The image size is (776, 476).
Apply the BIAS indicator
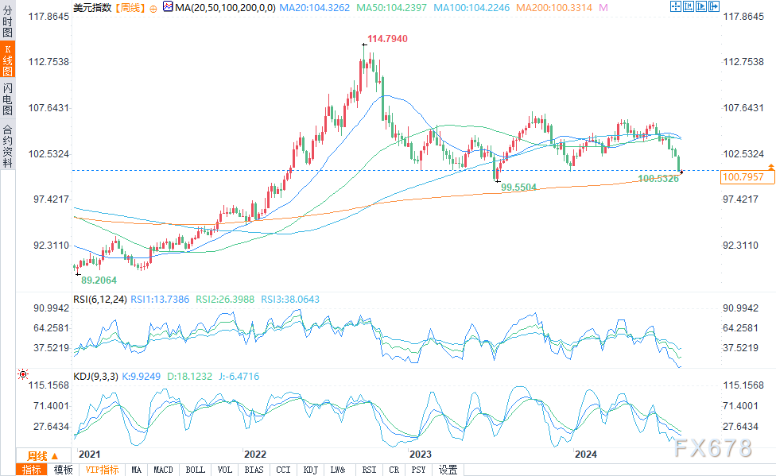click(254, 470)
